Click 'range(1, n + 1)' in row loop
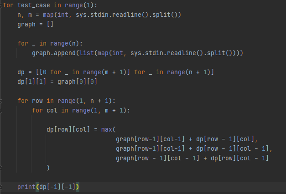Viewport: 286px width, 194px height. pyautogui.click(x=85, y=101)
